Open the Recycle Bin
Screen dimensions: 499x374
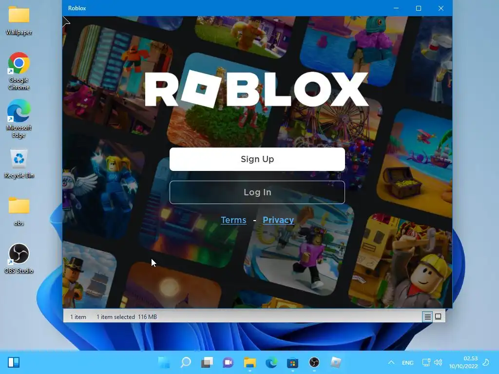(x=19, y=164)
